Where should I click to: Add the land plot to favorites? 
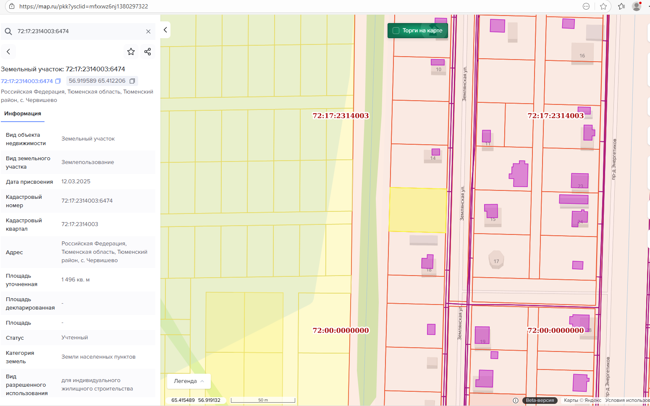pos(131,52)
